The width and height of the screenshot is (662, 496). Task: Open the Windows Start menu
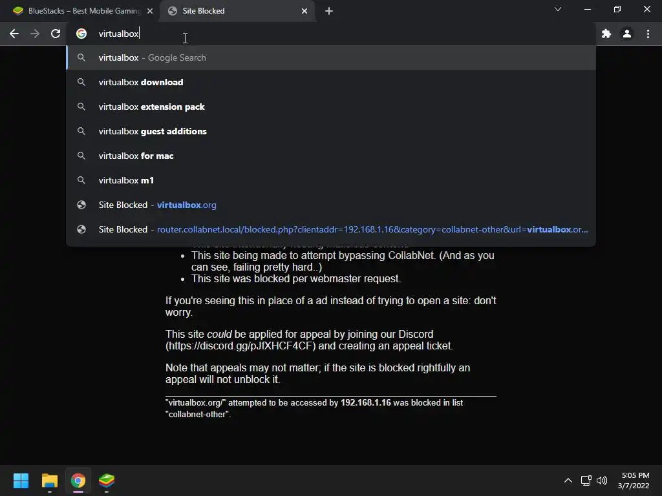coord(21,480)
